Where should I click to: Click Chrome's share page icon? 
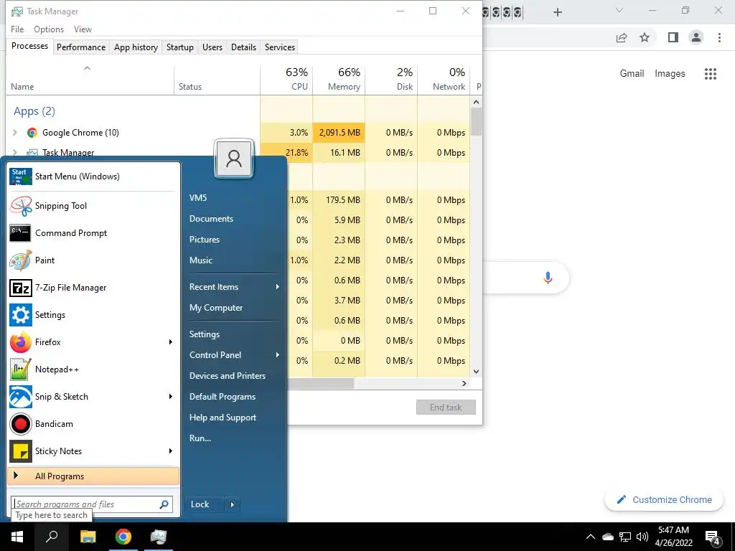click(622, 37)
